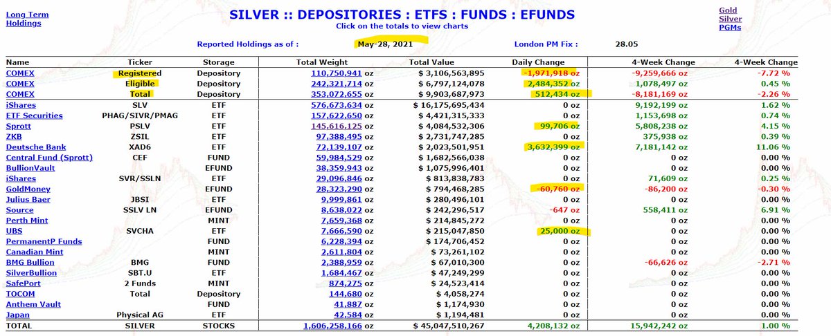
Task: Select Deutsche Bank daily change 3,632,399 oz
Action: coord(555,147)
